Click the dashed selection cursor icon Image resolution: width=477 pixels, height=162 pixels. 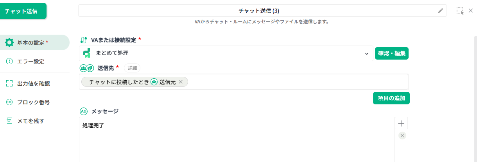click(460, 11)
